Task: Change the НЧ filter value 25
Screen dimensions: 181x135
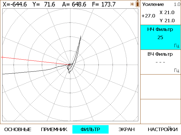Action: coord(160,37)
